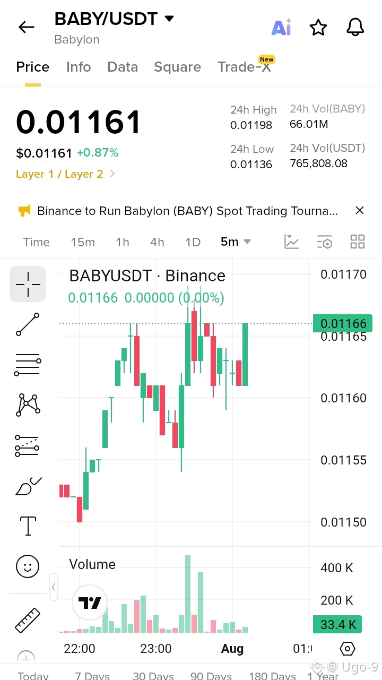Select the crosshair cursor tool
382x680 pixels.
28,284
